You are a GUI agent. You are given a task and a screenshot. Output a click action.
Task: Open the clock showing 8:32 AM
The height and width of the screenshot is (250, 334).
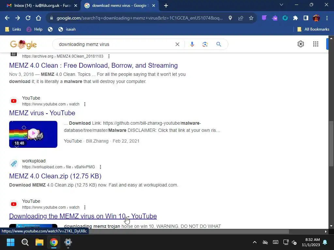[x=311, y=242]
